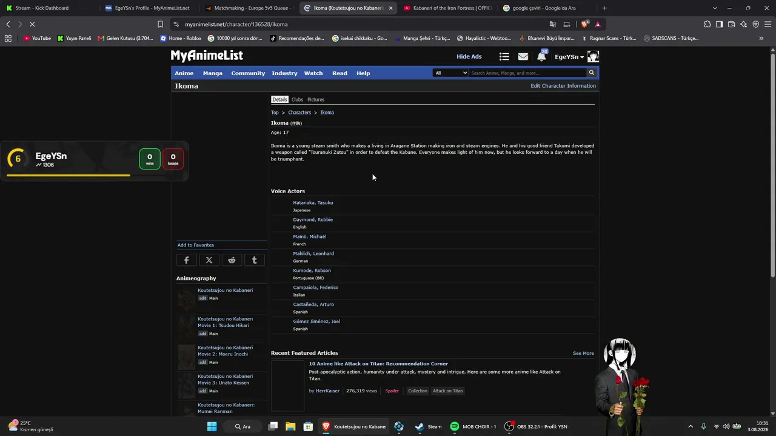Click the MyAnimeList search input field

coord(527,73)
